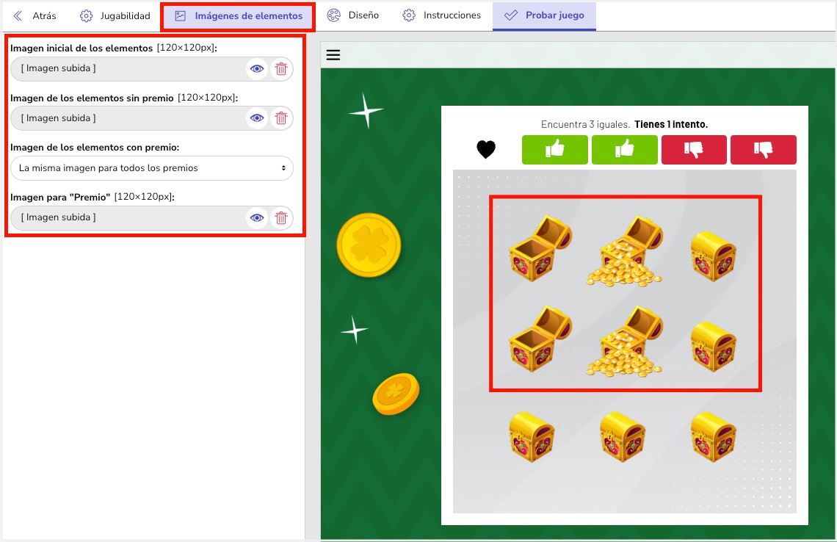Click the Imágenes de elementos tab
This screenshot has width=837, height=542.
coord(239,15)
